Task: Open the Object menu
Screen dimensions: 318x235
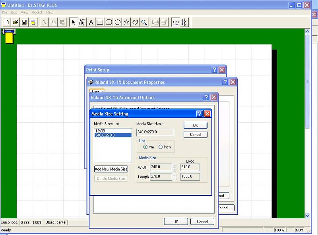Action: [x=37, y=12]
